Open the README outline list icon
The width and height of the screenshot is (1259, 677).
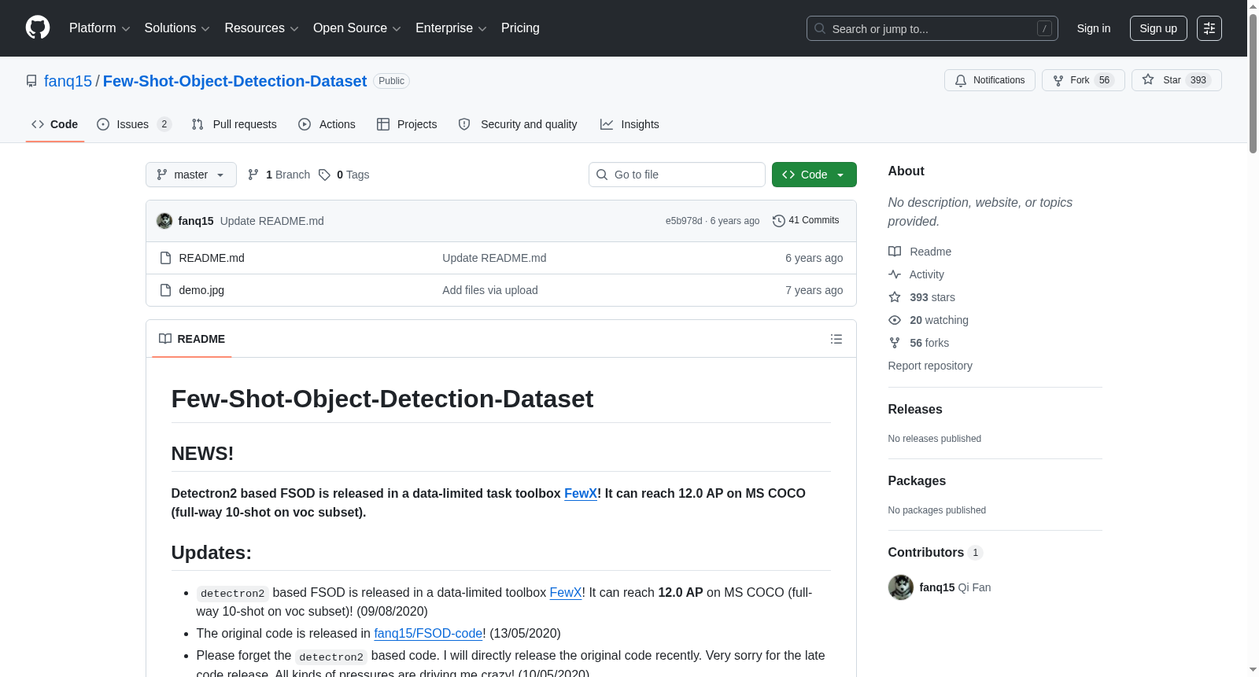coord(836,339)
